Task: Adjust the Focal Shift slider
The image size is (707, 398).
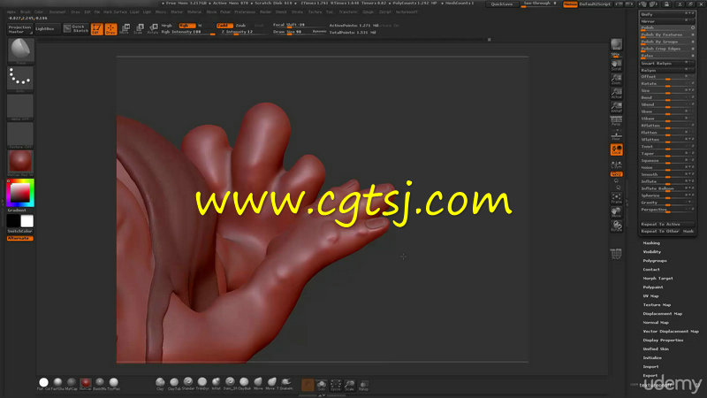Action: coord(299,26)
